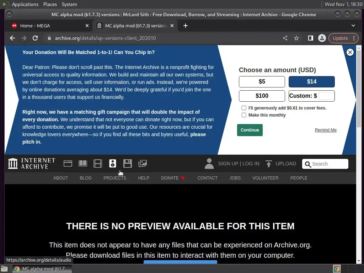Open the Applications menu
The image size is (364, 273).
click(25, 4)
